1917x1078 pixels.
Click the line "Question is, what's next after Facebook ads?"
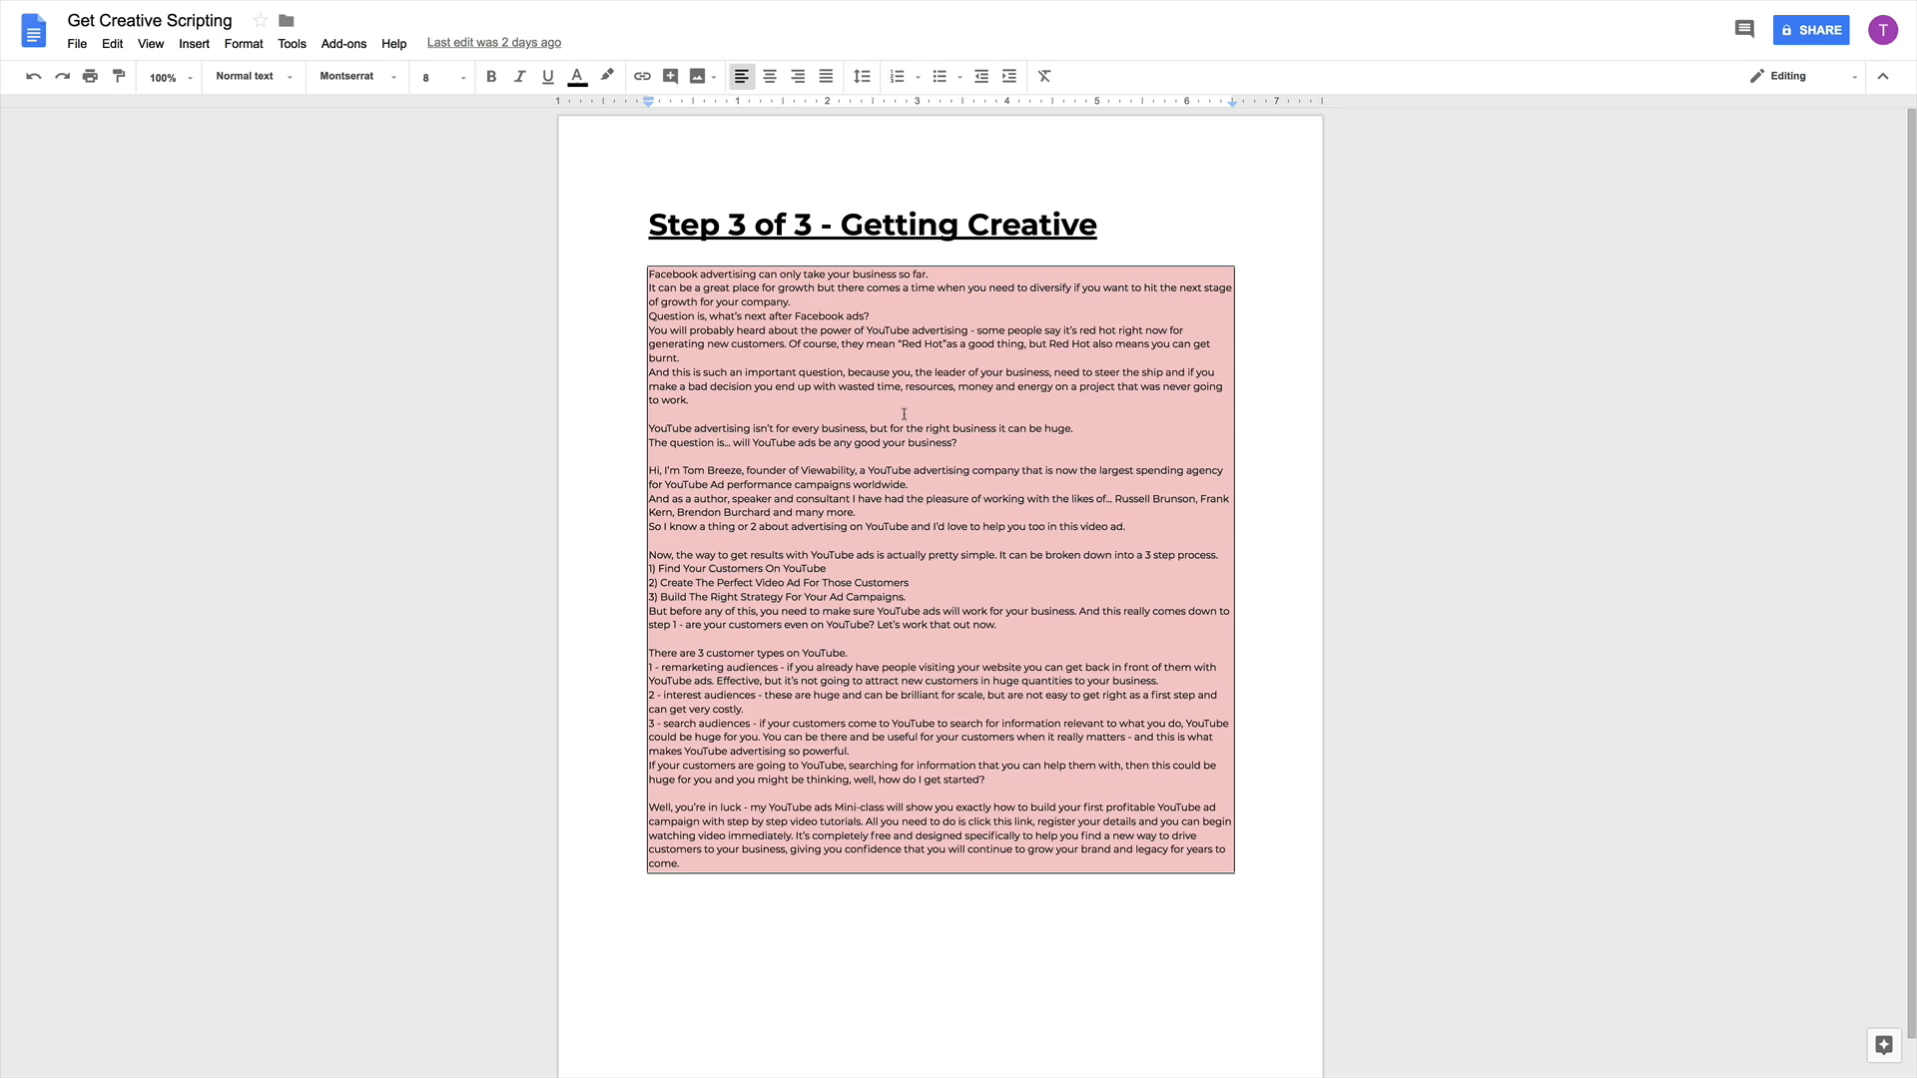tap(759, 316)
